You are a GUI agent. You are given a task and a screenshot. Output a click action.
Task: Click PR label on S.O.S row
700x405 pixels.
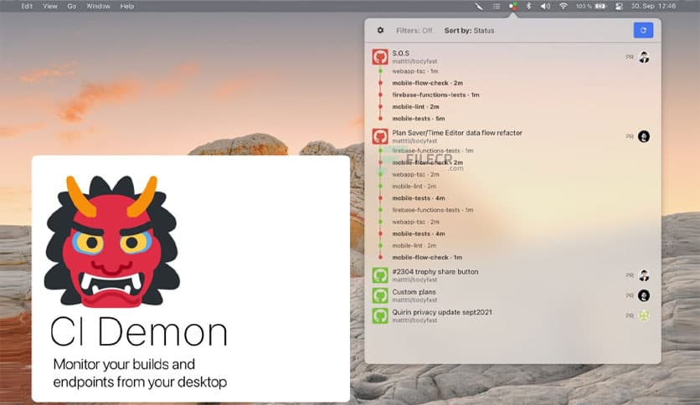(630, 57)
